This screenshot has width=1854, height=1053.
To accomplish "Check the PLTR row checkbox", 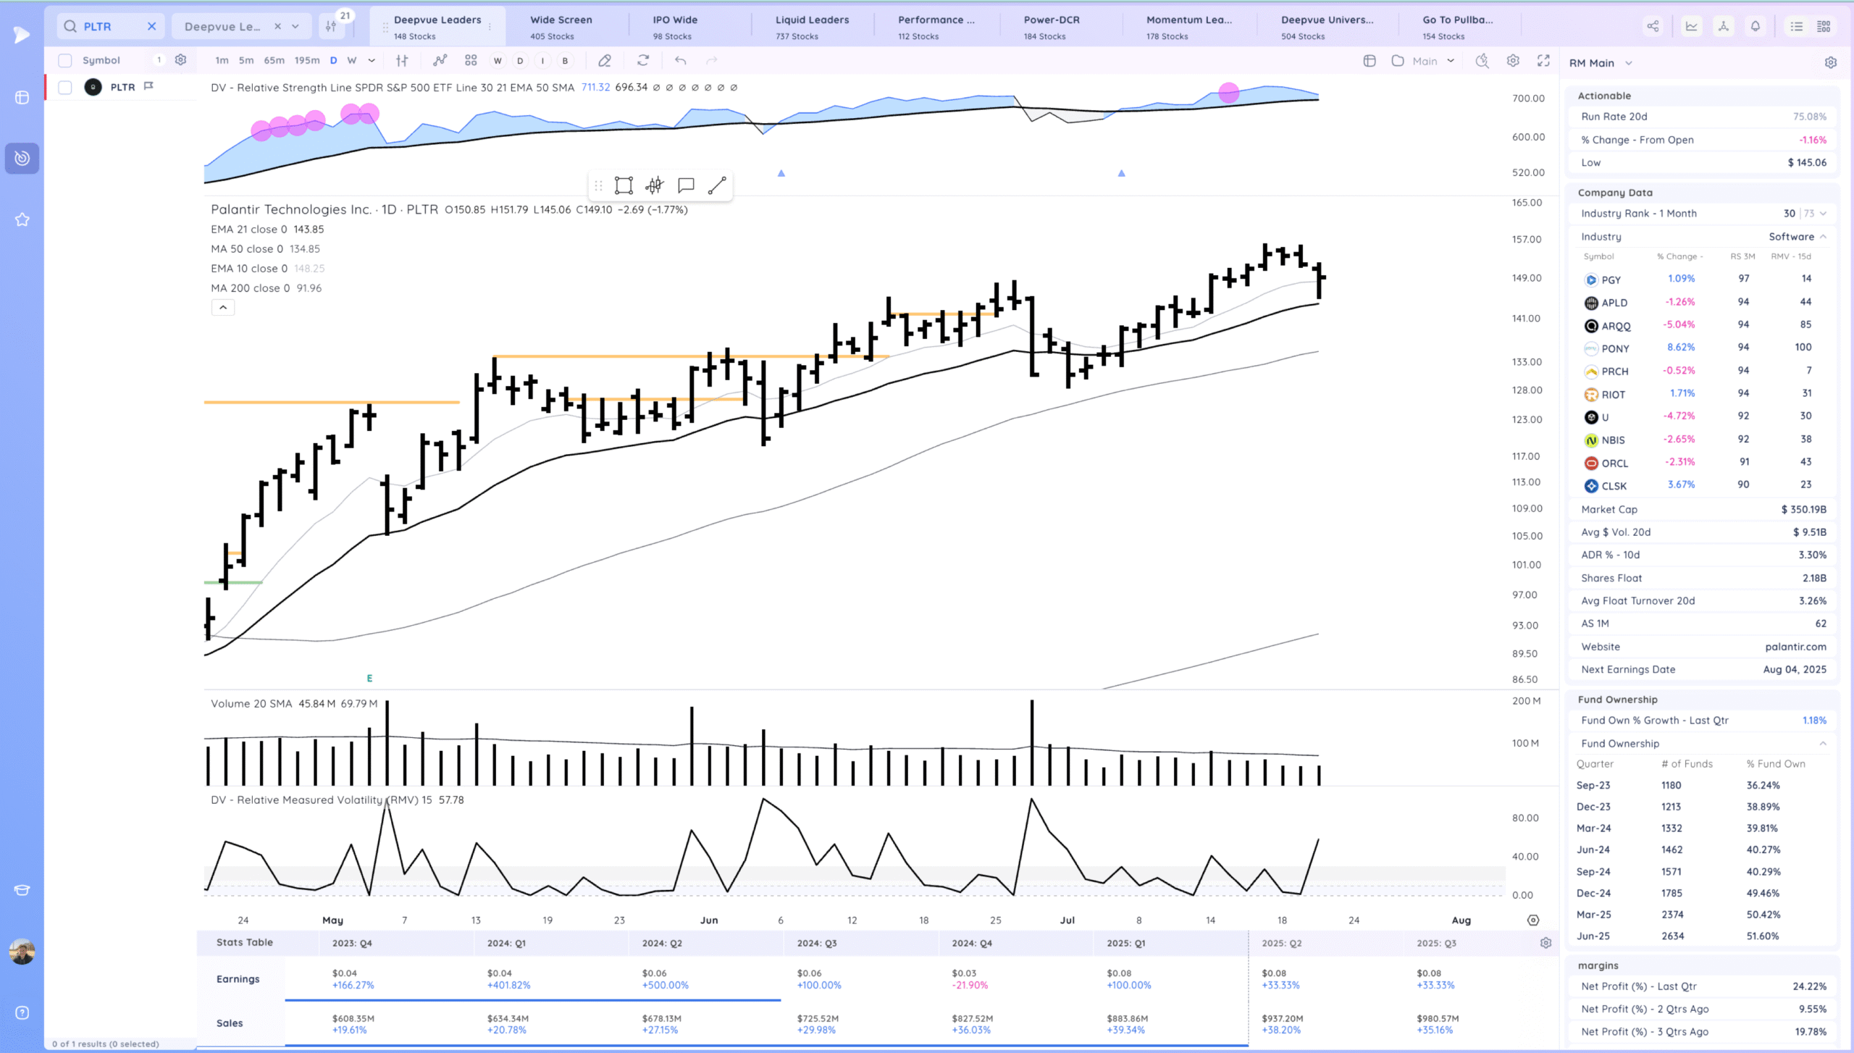I will click(x=65, y=87).
